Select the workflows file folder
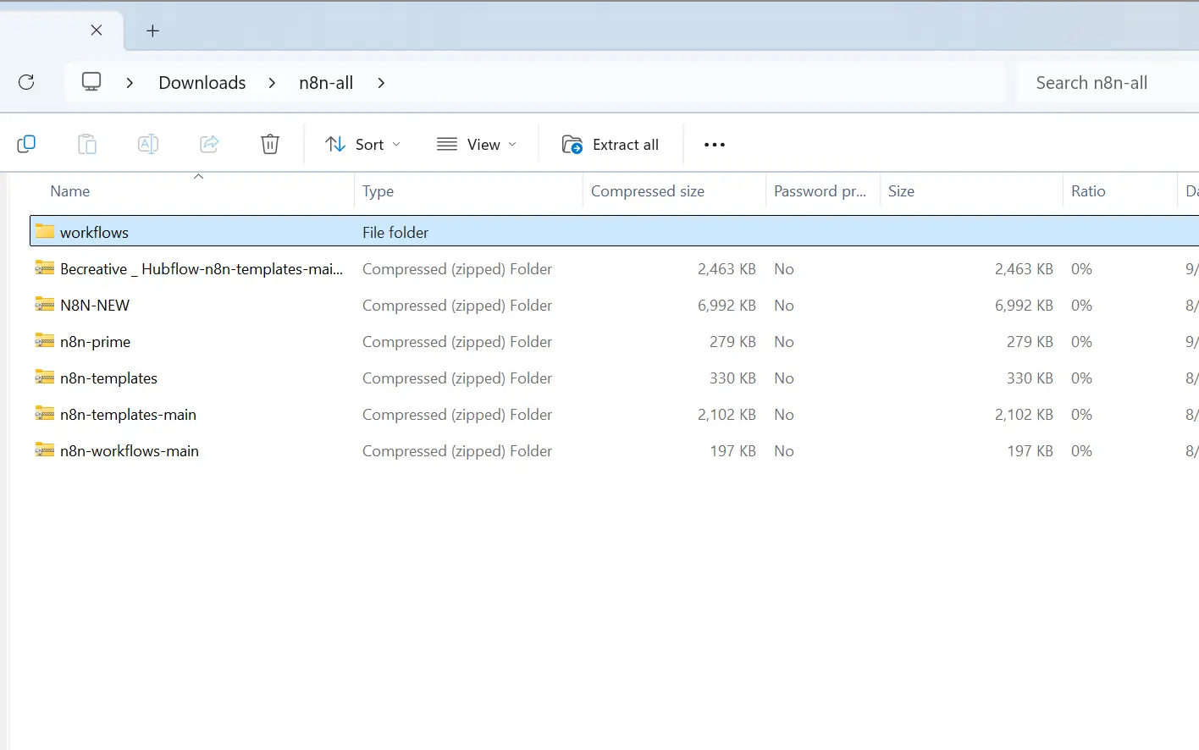This screenshot has height=750, width=1199. tap(94, 232)
